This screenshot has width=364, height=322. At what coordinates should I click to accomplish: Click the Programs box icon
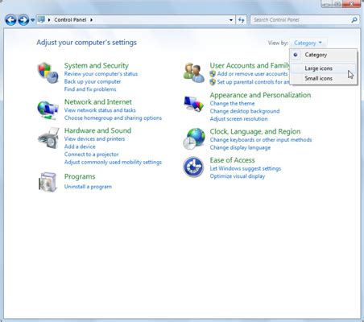pos(48,182)
